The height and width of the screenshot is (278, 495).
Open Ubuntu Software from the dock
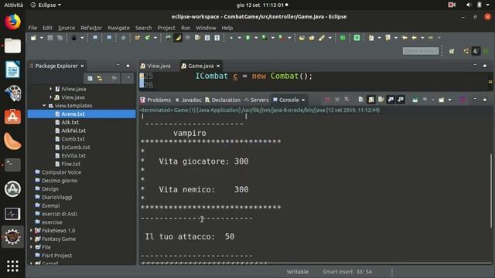pyautogui.click(x=12, y=117)
